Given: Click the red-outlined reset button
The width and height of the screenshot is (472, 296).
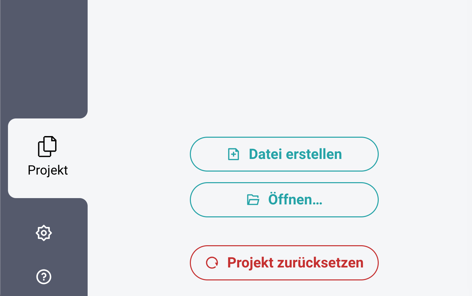Looking at the screenshot, I should (x=284, y=263).
